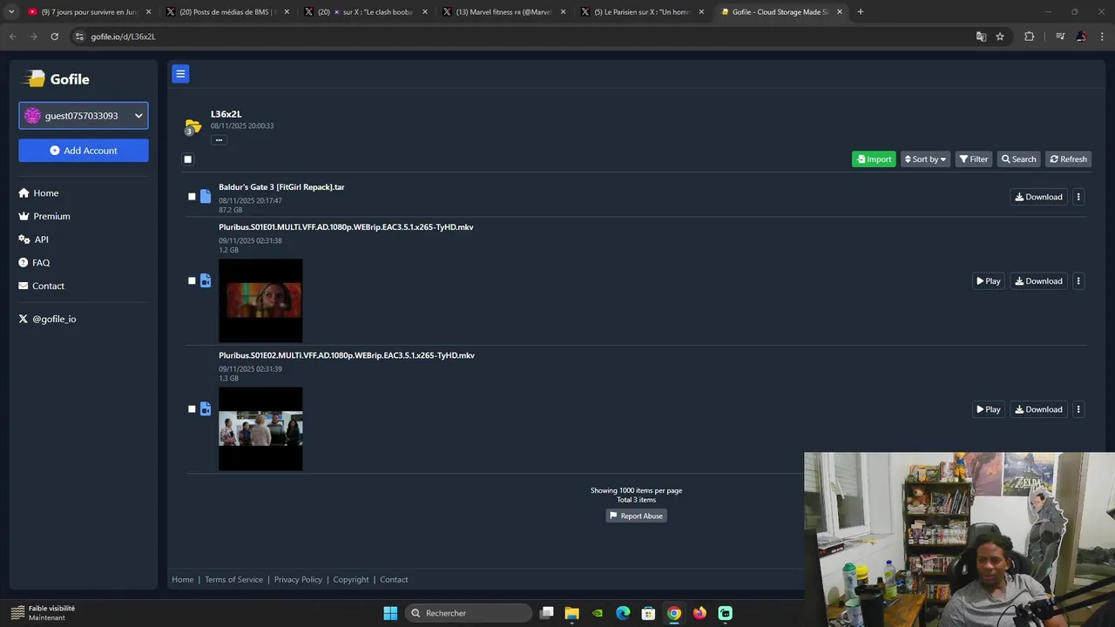
Task: Open the L36x2L folder options ellipsis button
Action: pyautogui.click(x=219, y=139)
